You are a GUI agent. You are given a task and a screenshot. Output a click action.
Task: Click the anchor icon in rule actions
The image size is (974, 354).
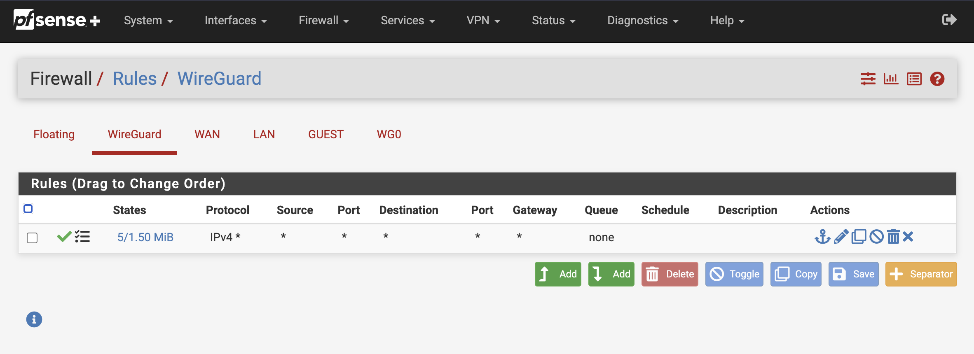click(x=822, y=237)
